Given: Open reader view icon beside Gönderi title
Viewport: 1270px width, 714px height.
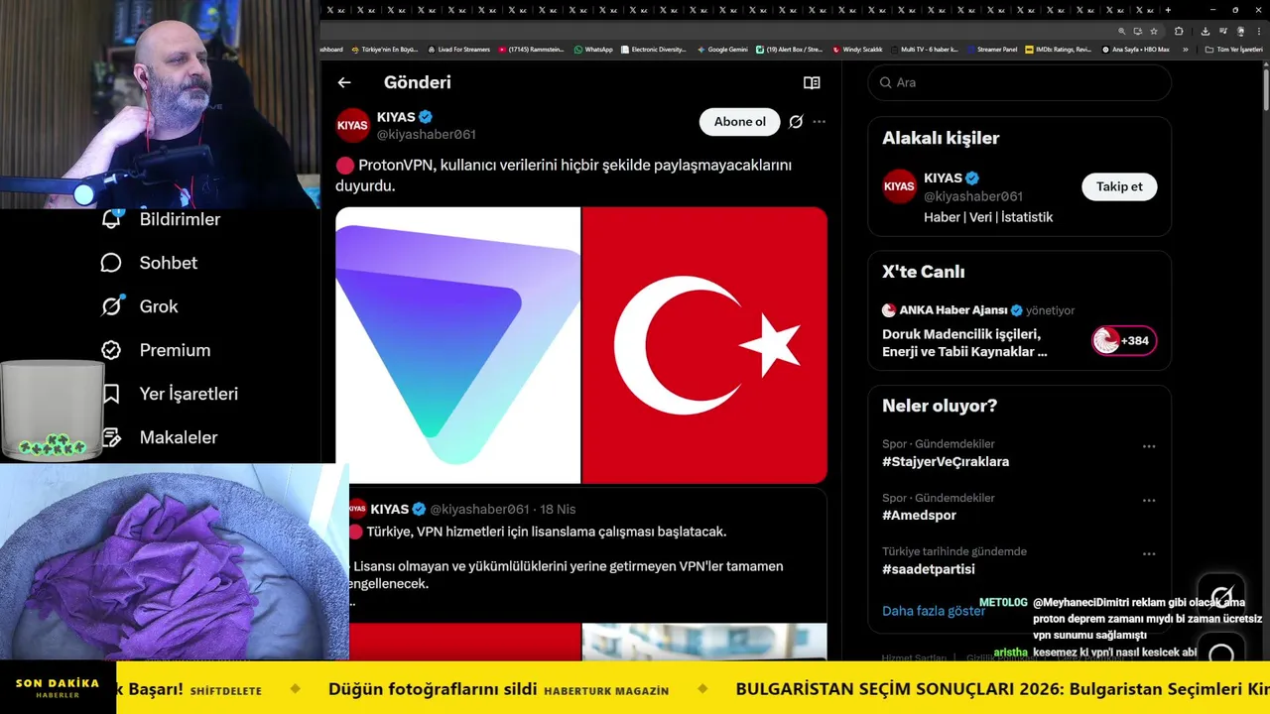Looking at the screenshot, I should coord(812,83).
